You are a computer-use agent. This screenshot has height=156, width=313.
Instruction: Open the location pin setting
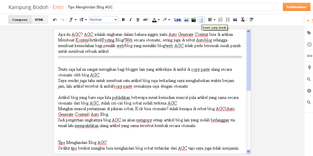point(309,68)
